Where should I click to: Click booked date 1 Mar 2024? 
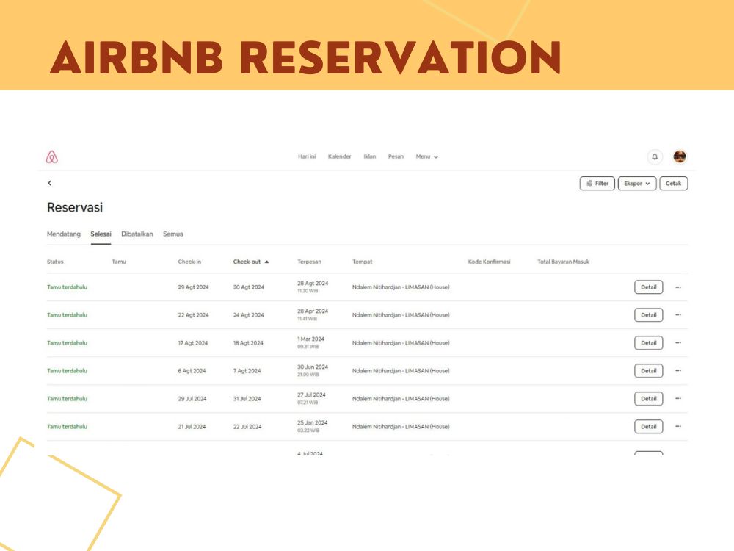310,339
